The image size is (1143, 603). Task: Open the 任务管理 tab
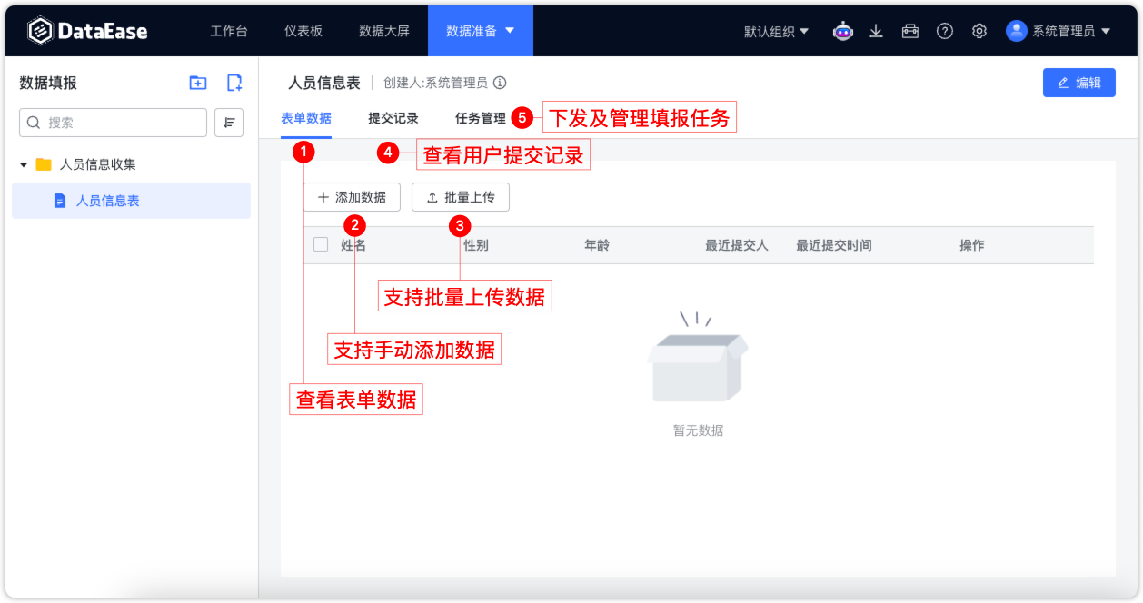tap(481, 117)
